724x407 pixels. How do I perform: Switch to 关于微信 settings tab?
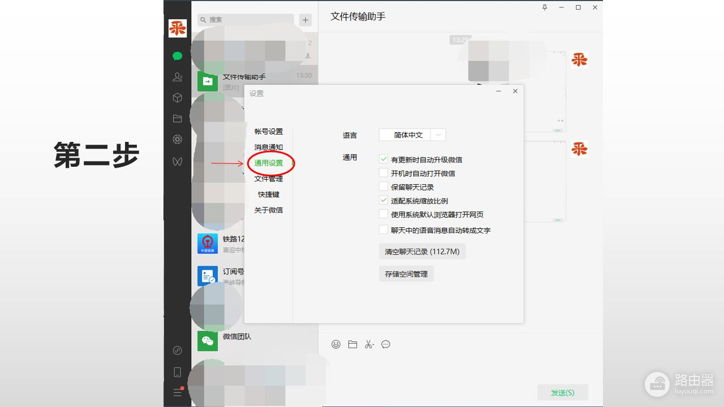269,210
